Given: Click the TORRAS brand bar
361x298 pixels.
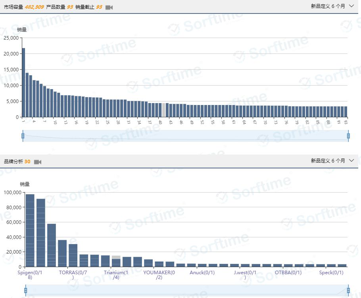Looking at the screenshot, I should [73, 255].
